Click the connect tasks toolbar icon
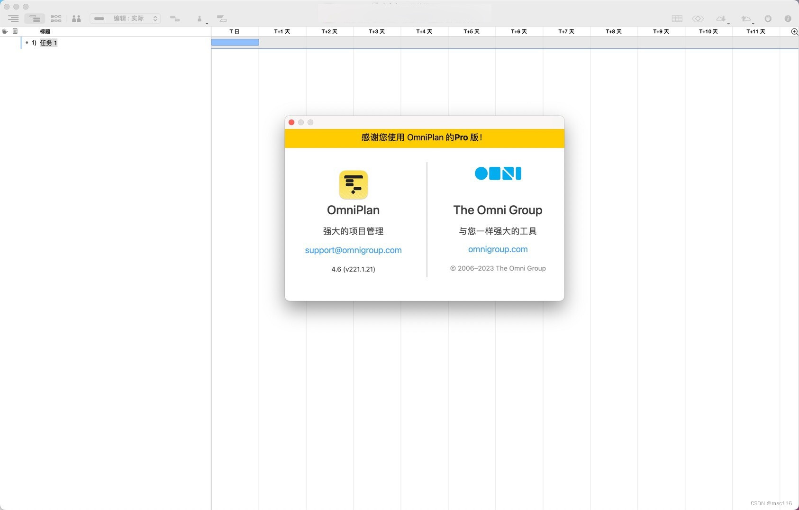Image resolution: width=799 pixels, height=510 pixels. (175, 18)
